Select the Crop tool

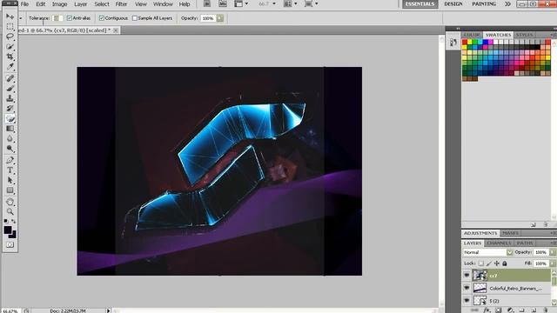pos(10,57)
